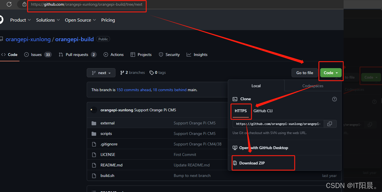
Task: Open the Bump to next branch commit
Action: tap(192, 176)
